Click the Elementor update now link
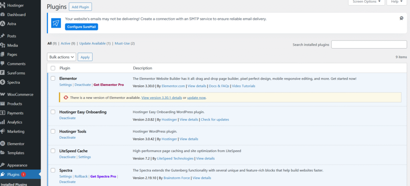The height and width of the screenshot is (186, 410). pyautogui.click(x=196, y=97)
